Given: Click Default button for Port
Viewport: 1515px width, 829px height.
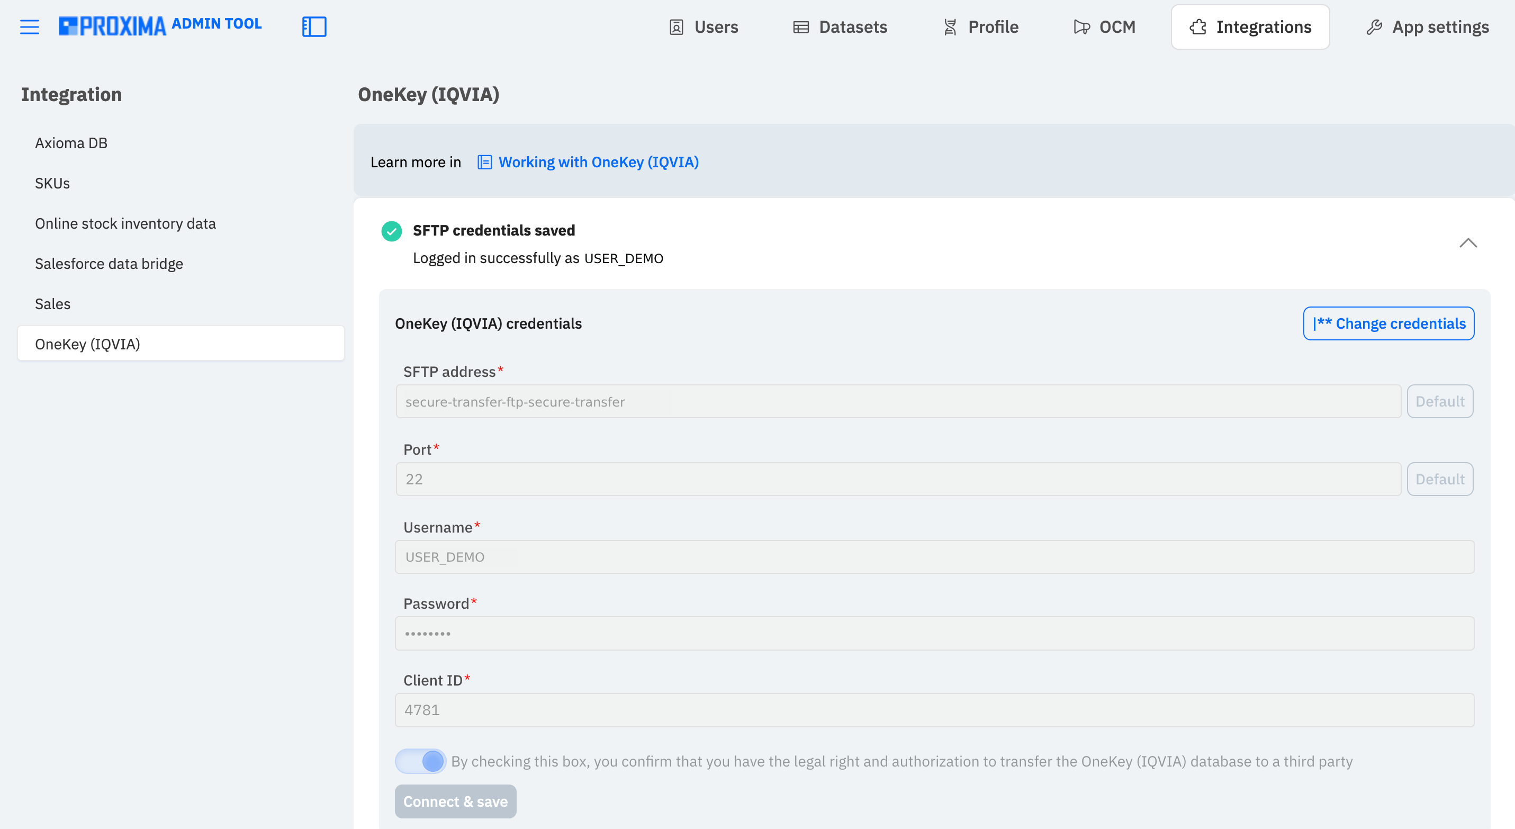Looking at the screenshot, I should (1440, 479).
